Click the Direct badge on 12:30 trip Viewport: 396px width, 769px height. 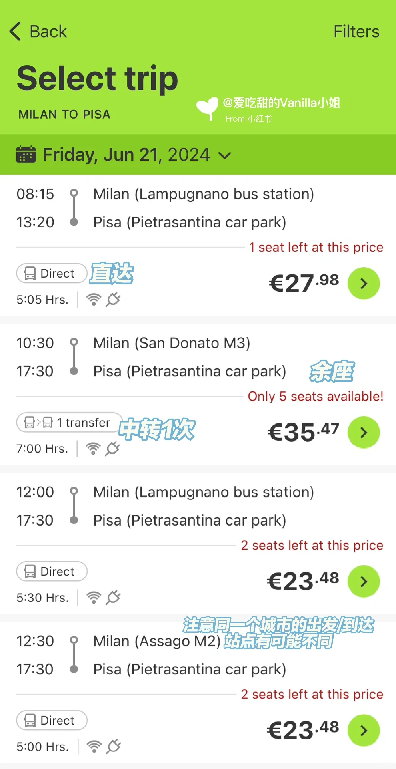coord(51,721)
